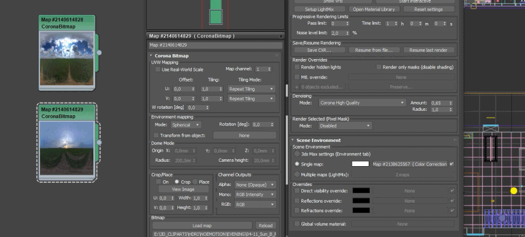Open the U Tiling Mode dropdown
This screenshot has height=237, width=525.
click(252, 89)
